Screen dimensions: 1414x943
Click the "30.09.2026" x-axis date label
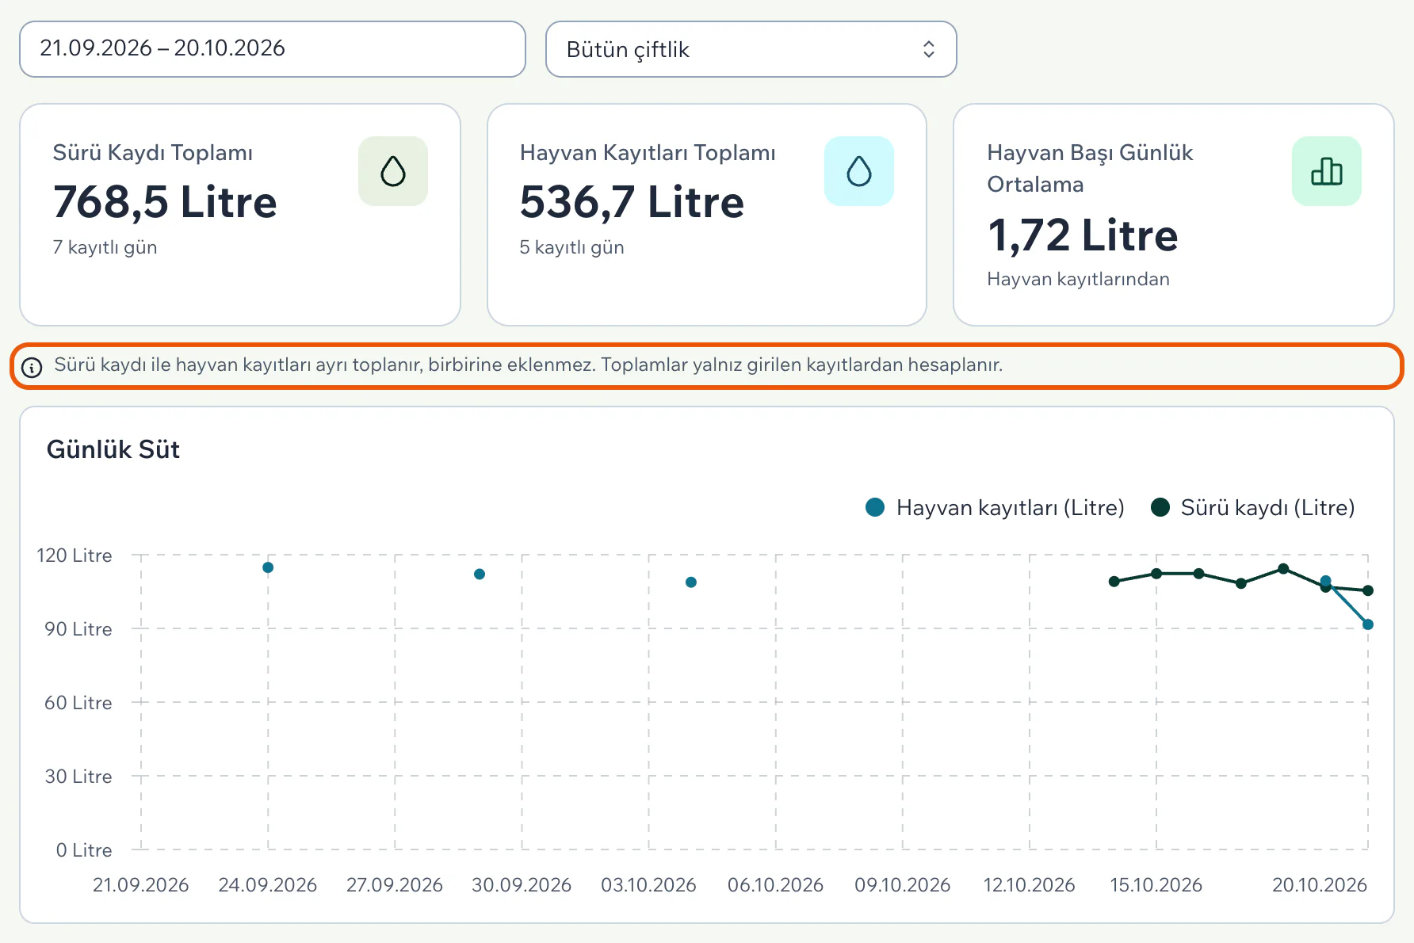(x=522, y=885)
